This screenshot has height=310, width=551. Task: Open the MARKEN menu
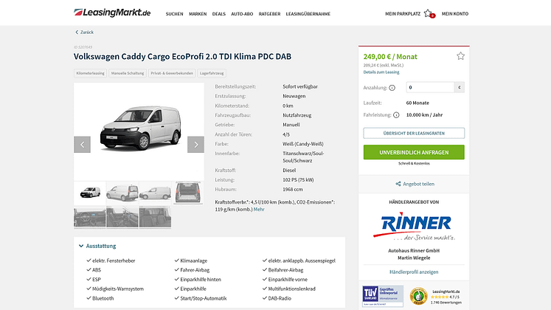[x=198, y=14]
